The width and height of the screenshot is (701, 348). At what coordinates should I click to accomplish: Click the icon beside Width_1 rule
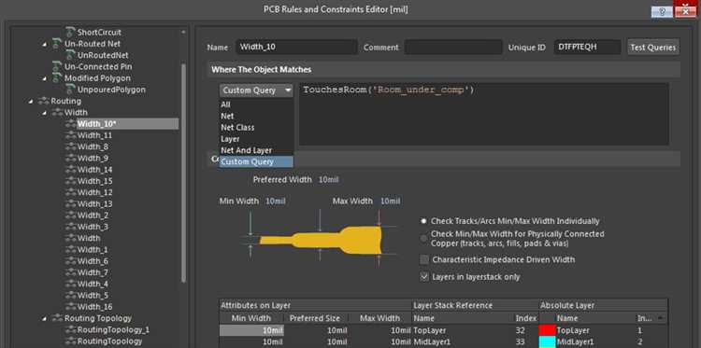[71, 249]
